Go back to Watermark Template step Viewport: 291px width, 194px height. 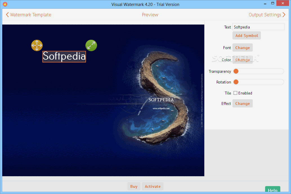point(29,15)
